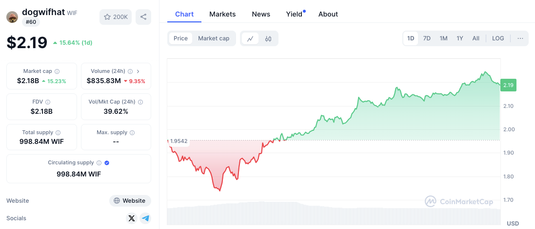The image size is (535, 229).
Task: Open the X (Twitter) social link
Action: 131,218
